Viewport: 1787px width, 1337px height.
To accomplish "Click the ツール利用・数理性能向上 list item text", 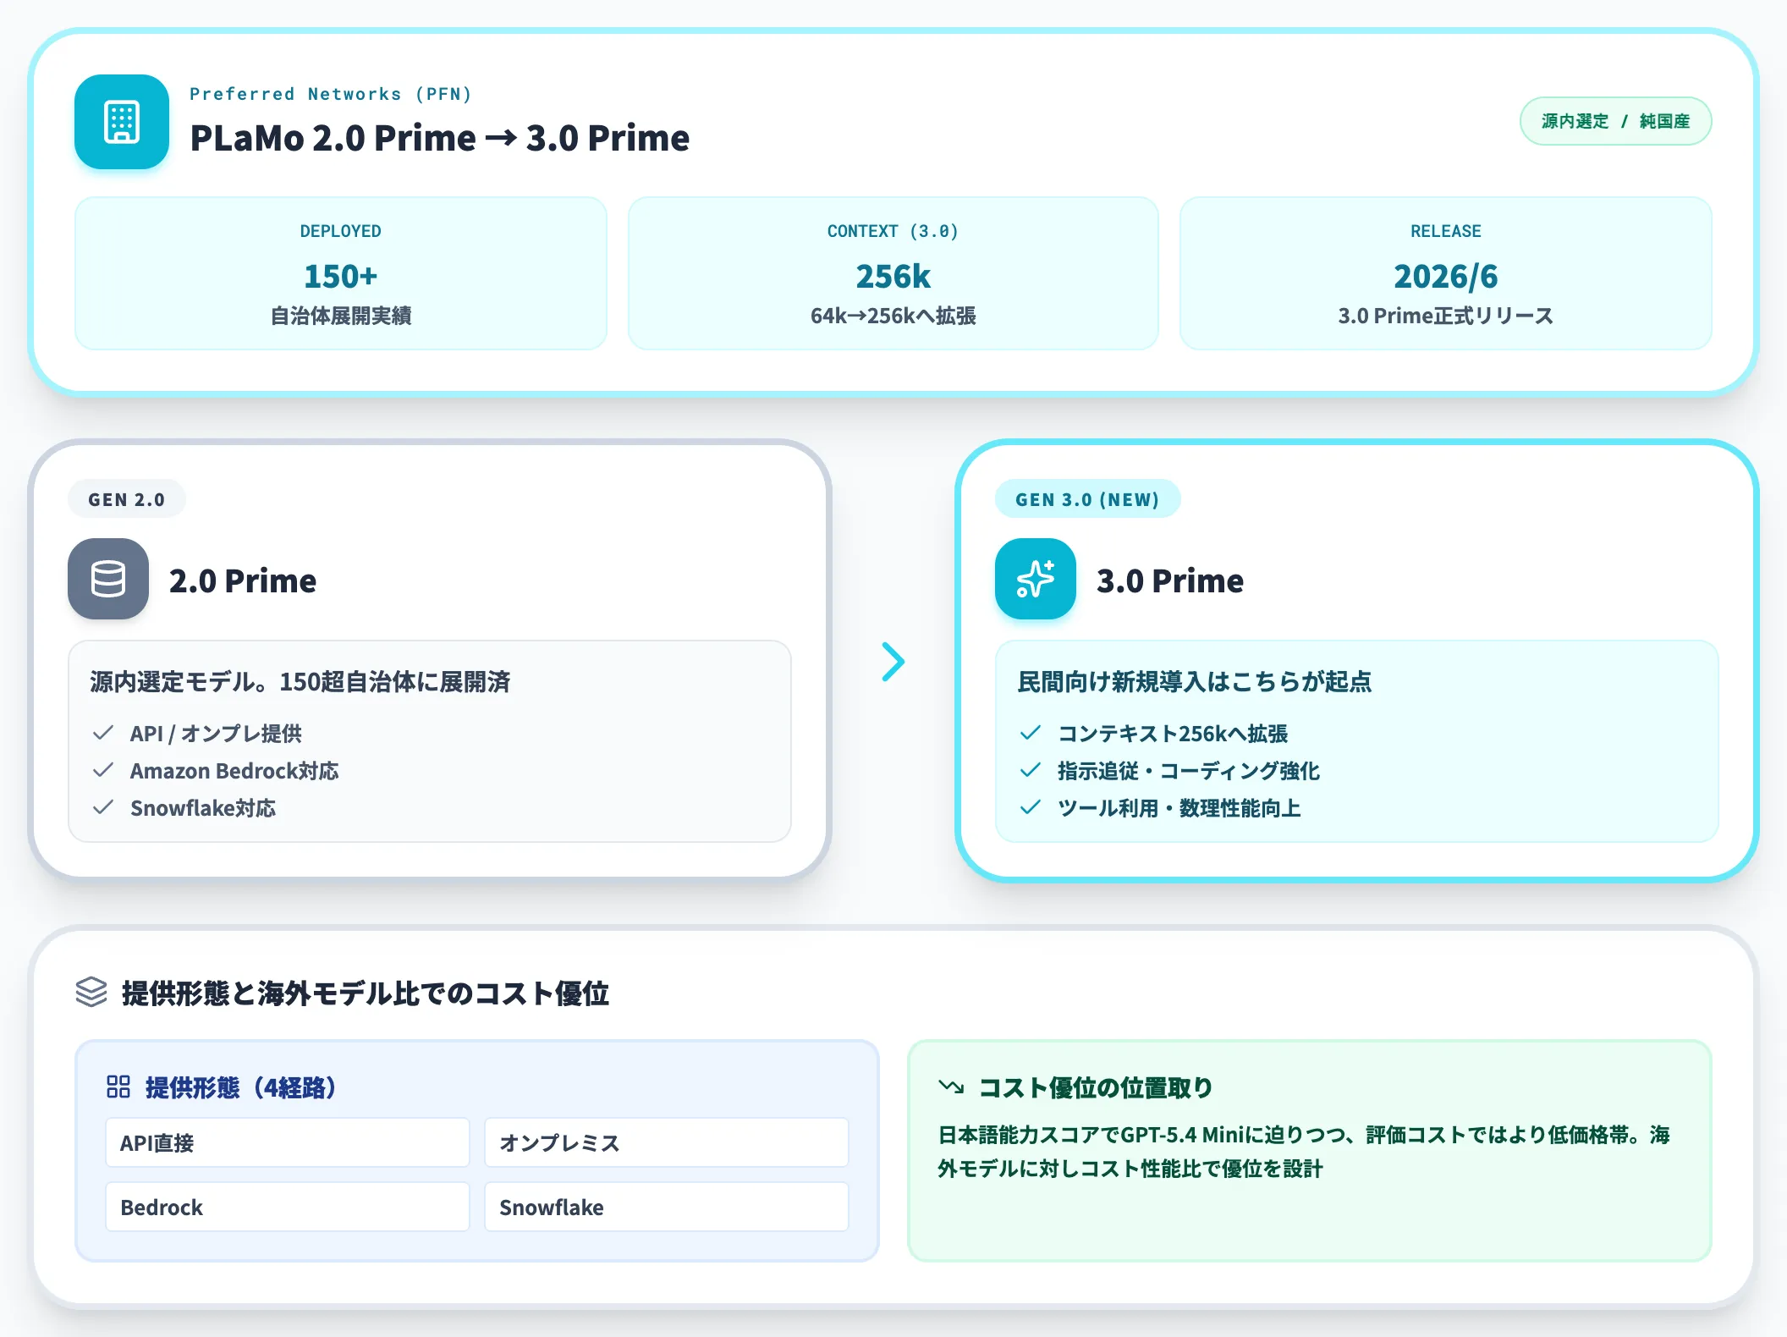I will coord(1179,808).
